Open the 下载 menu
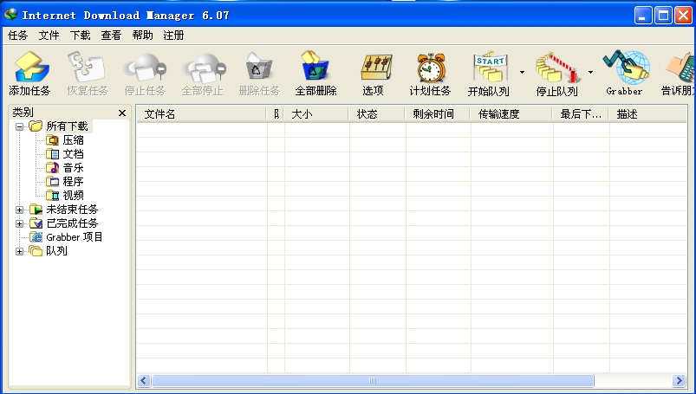Screen dimensions: 696x394 pos(80,36)
